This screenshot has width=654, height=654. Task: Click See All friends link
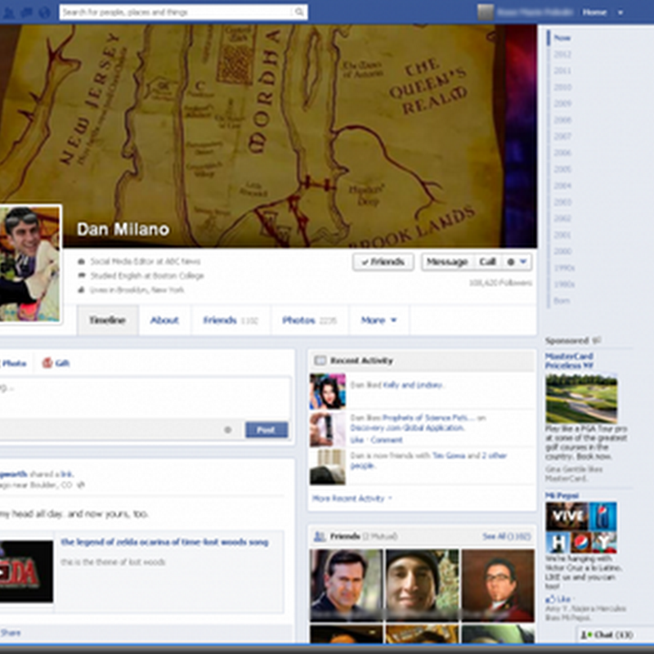click(x=506, y=536)
